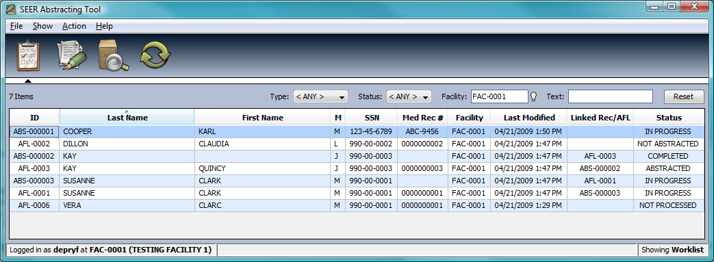Sort by ID column header
Image resolution: width=714 pixels, height=262 pixels.
pos(35,118)
